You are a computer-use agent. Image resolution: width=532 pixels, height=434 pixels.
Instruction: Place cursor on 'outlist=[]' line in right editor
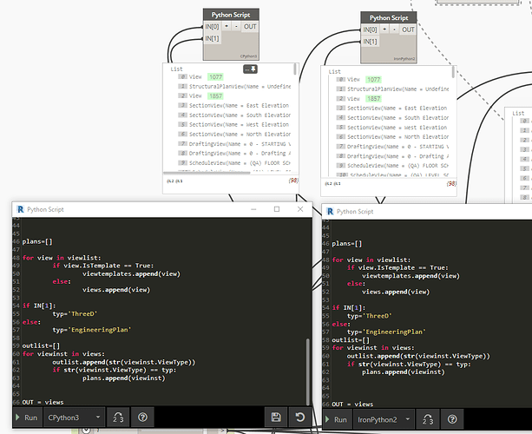click(x=351, y=339)
